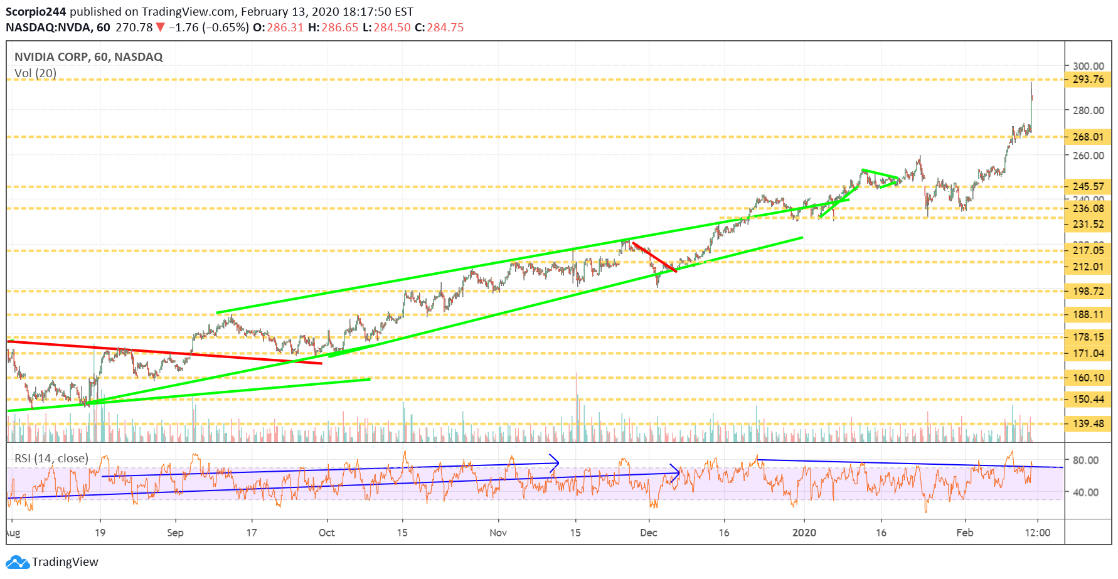The height and width of the screenshot is (579, 1118).
Task: Click the Sep date label on time axis
Action: (x=175, y=533)
